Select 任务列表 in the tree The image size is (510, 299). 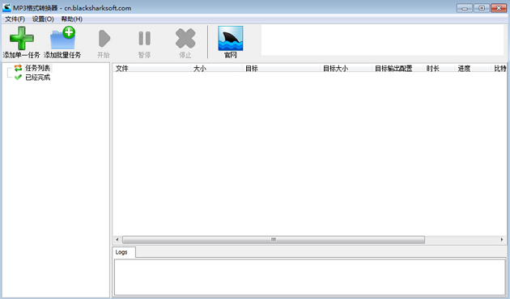[x=38, y=68]
